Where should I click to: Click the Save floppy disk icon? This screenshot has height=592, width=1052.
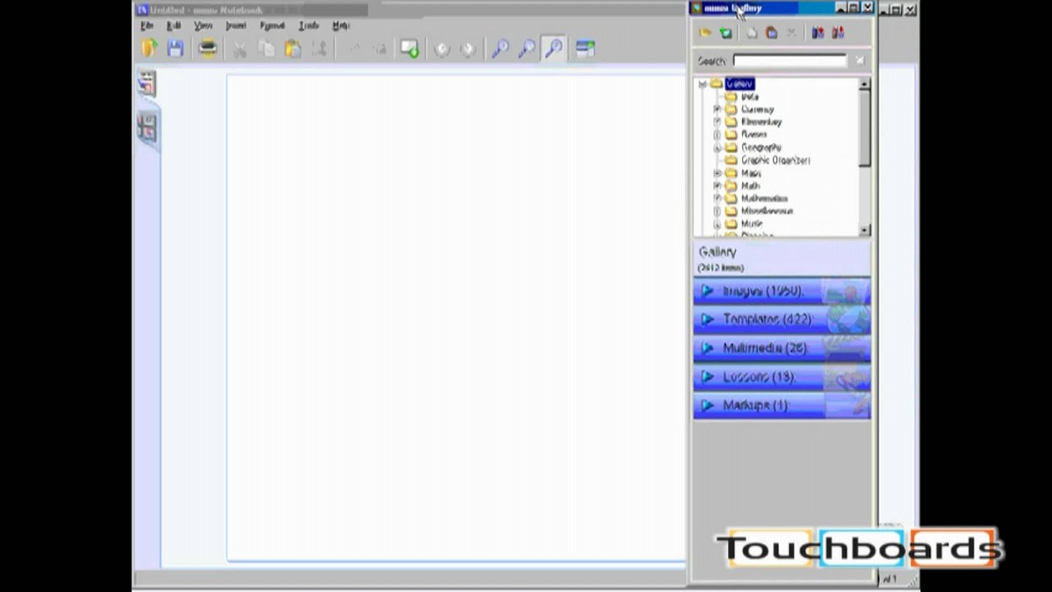coord(175,49)
